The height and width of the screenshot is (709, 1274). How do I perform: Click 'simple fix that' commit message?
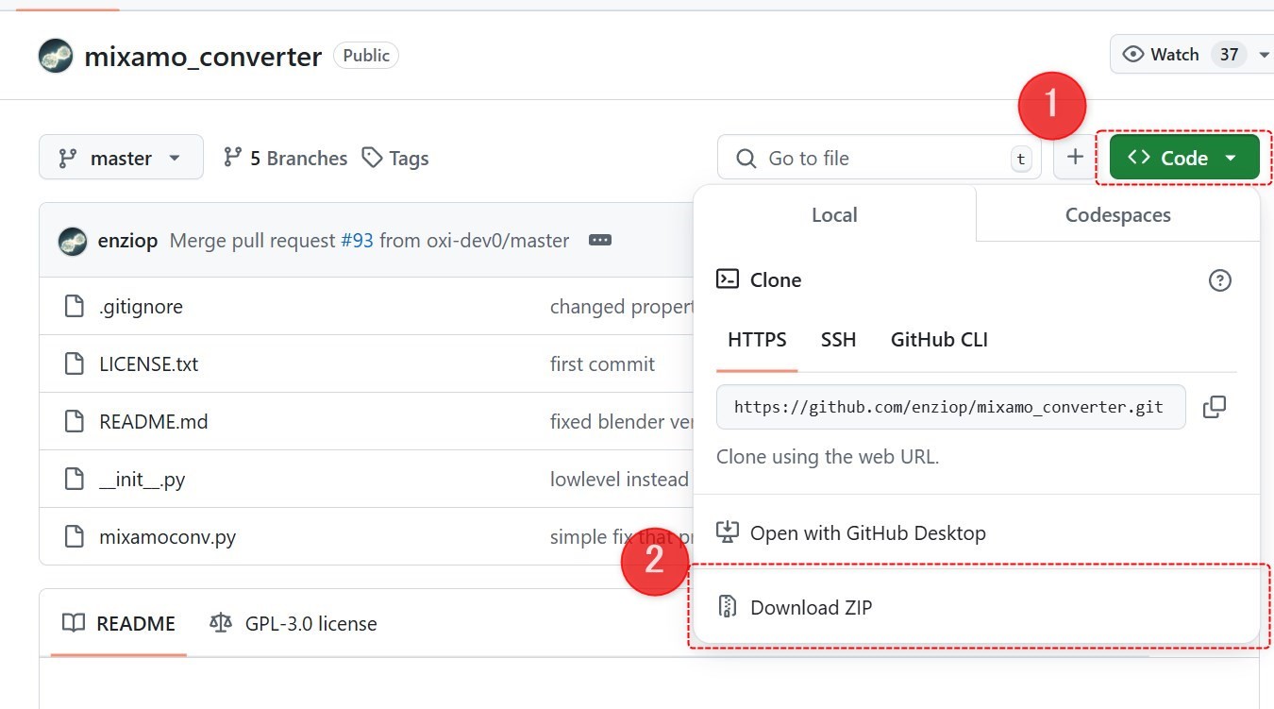(622, 537)
